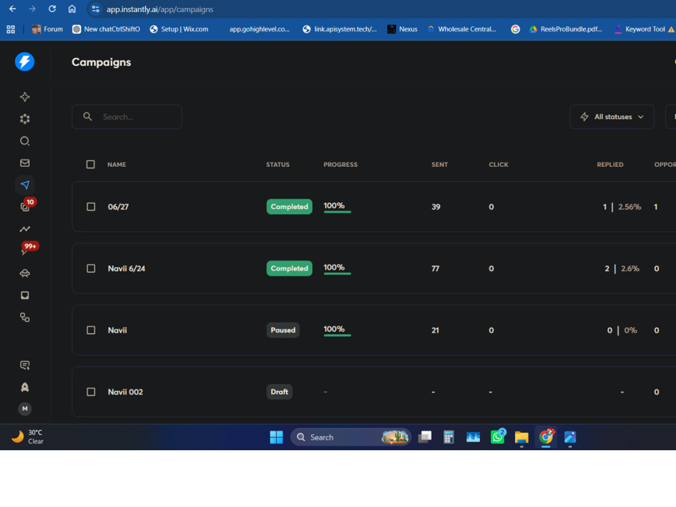The width and height of the screenshot is (676, 507).
Task: Reload the page with refresh icon
Action: click(52, 9)
